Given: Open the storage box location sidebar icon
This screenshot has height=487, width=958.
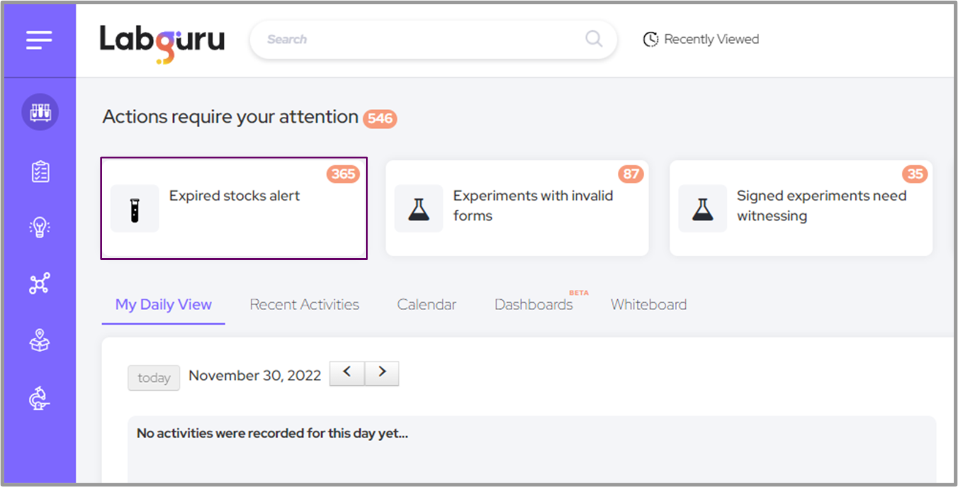Looking at the screenshot, I should tap(40, 340).
